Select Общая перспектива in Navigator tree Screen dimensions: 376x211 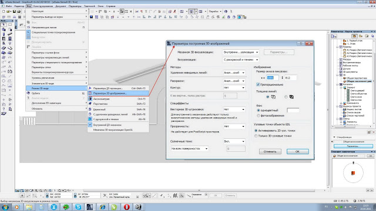(357, 78)
